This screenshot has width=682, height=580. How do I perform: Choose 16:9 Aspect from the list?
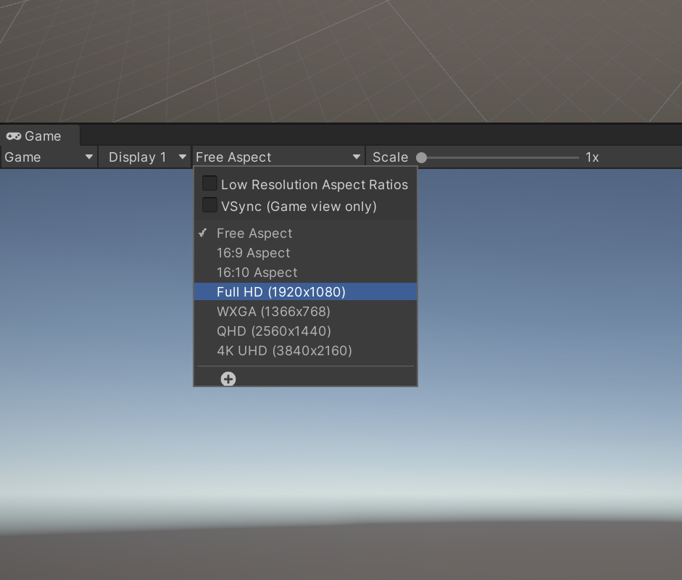coord(253,253)
